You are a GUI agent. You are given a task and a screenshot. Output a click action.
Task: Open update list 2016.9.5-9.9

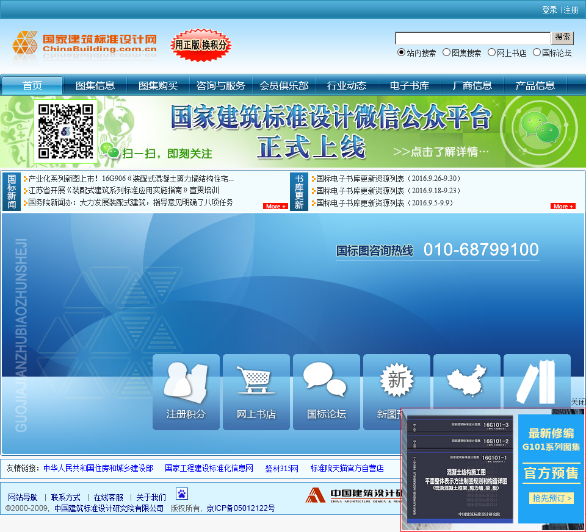coord(385,203)
